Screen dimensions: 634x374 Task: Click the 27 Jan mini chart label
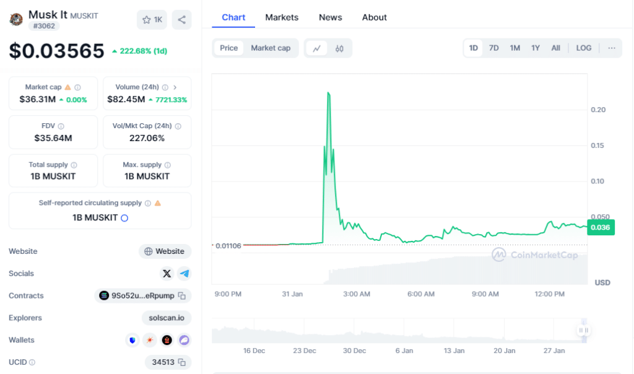pyautogui.click(x=554, y=350)
